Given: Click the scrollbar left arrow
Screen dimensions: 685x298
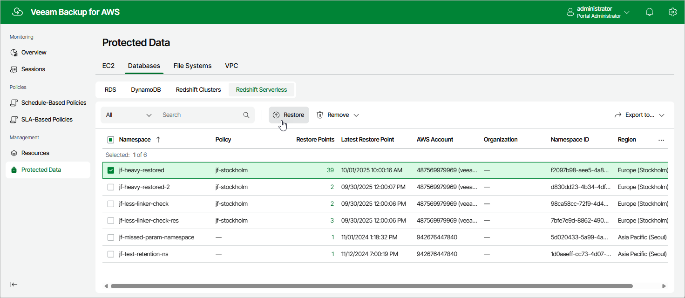Looking at the screenshot, I should [106, 286].
